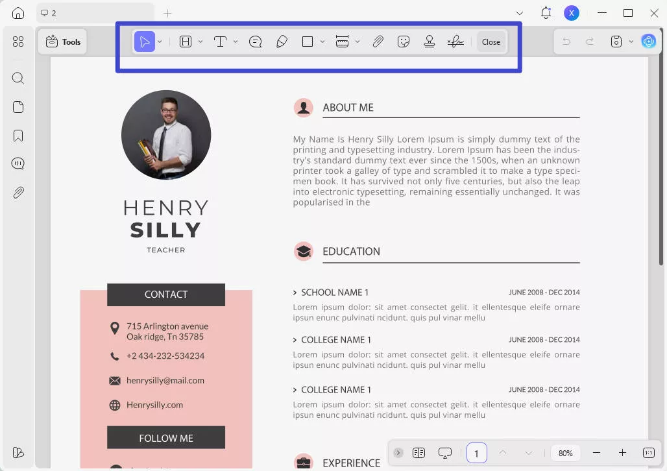Add an attachment with paperclip tool
Viewport: 667px width, 471px height.
coord(378,42)
